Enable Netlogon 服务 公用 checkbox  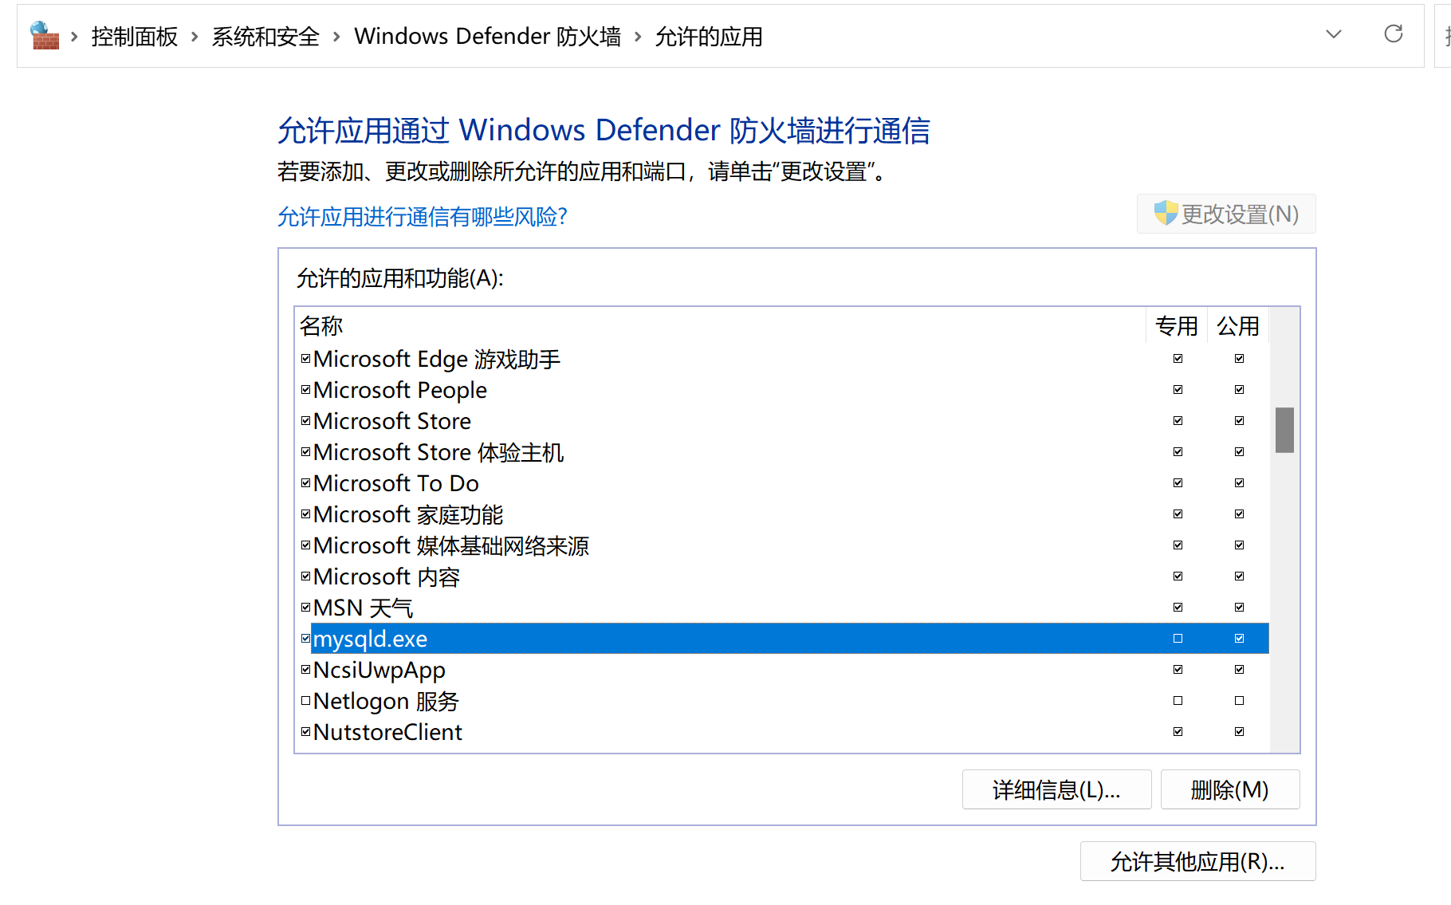click(x=1239, y=701)
